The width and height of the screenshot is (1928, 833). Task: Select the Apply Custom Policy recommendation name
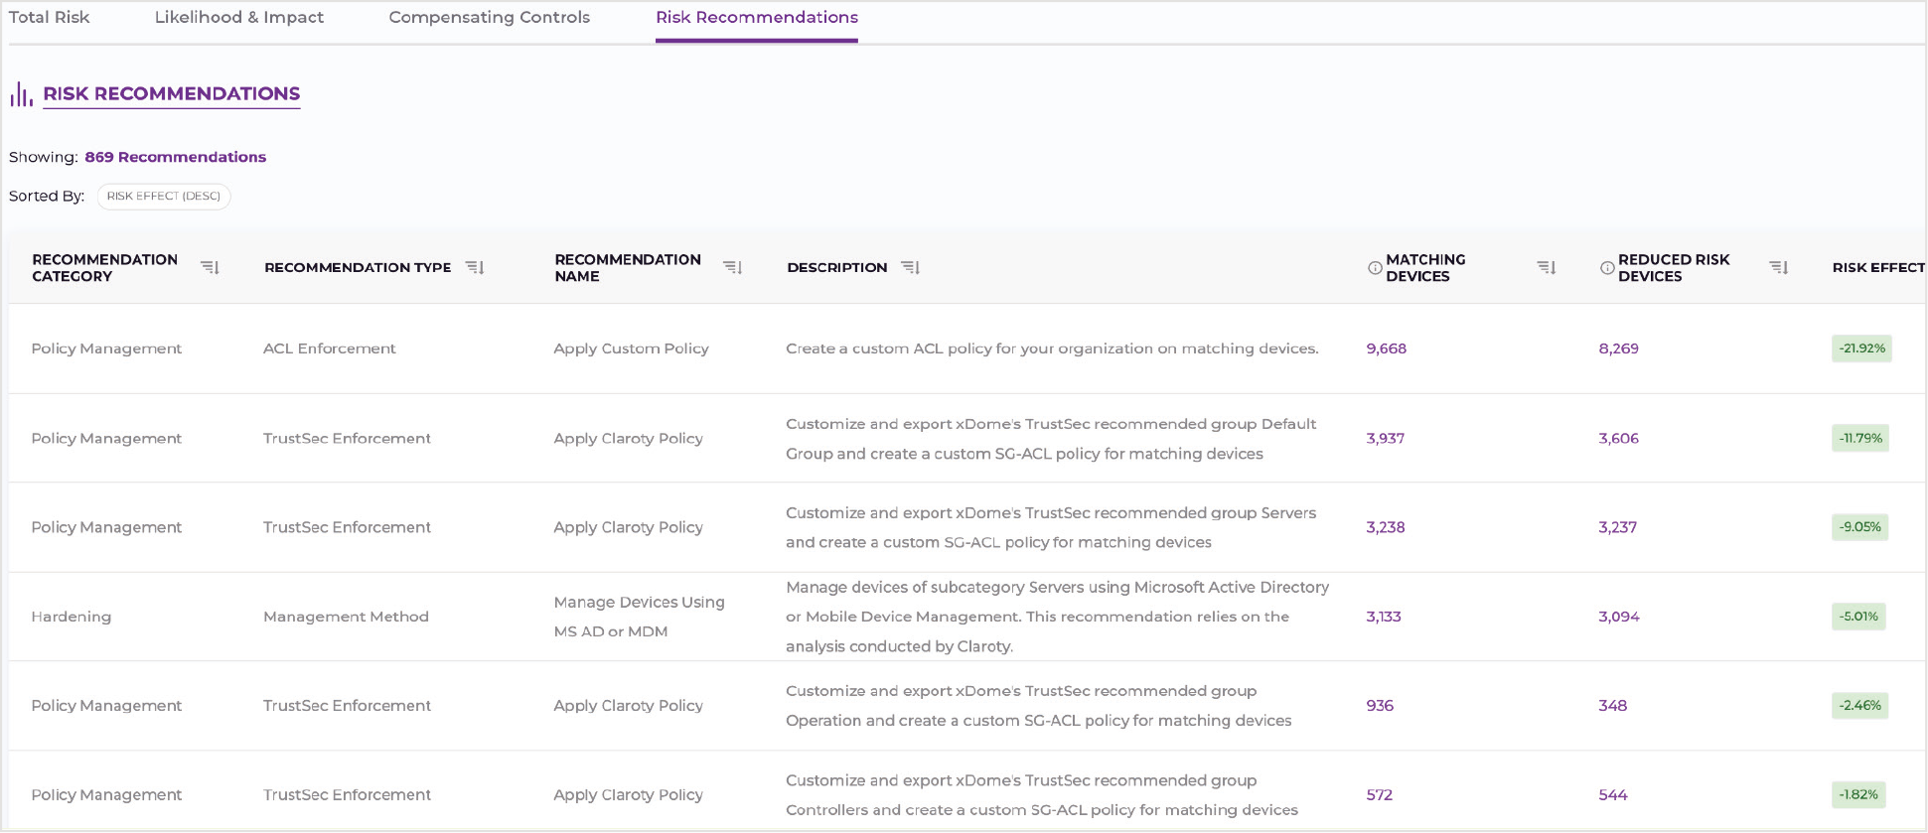[632, 348]
